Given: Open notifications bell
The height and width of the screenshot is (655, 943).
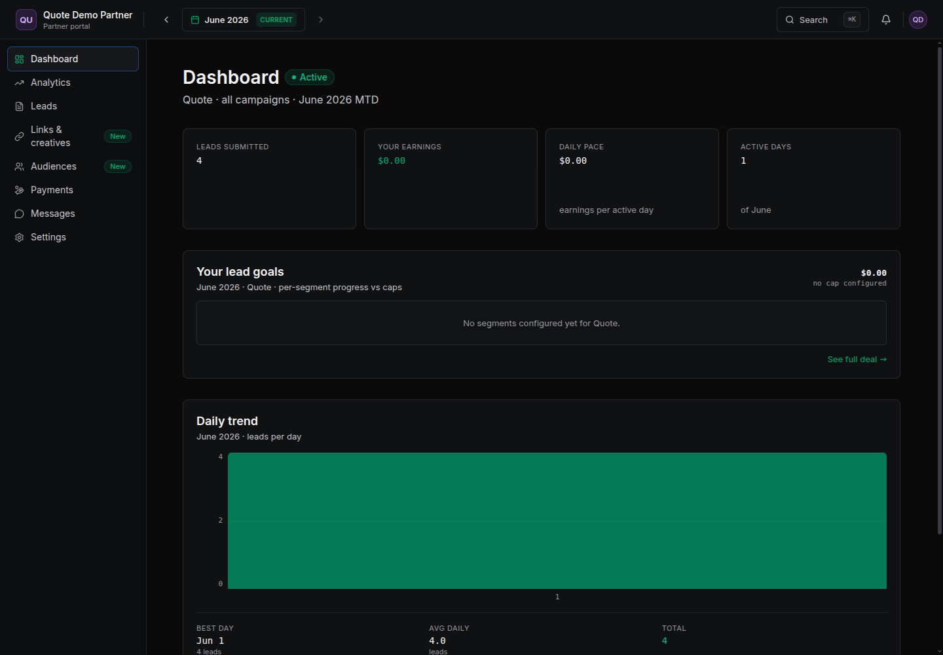Looking at the screenshot, I should click(x=886, y=20).
